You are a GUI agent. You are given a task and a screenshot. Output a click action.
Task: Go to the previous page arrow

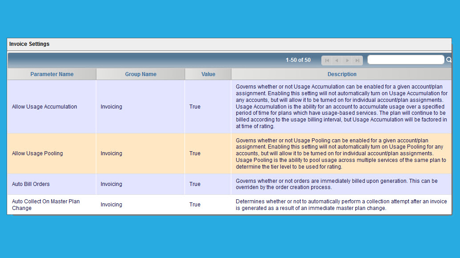click(x=337, y=60)
